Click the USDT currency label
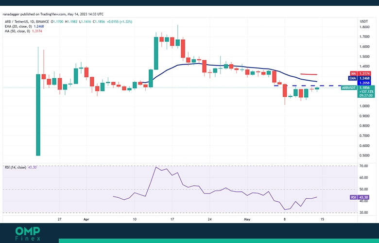Viewport: 379px width, 243px height. coord(364,21)
